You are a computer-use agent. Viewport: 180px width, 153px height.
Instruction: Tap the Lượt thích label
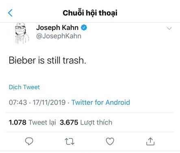(x=96, y=123)
